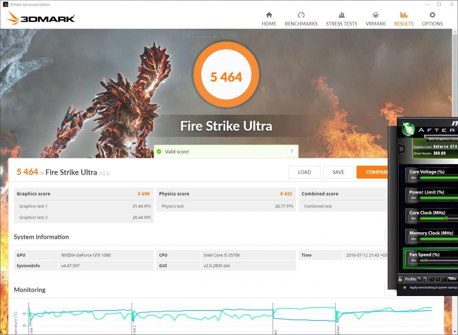Viewport: 458px width, 335px height.
Task: Click the Physics test FPS value 26.77
Action: click(x=284, y=206)
